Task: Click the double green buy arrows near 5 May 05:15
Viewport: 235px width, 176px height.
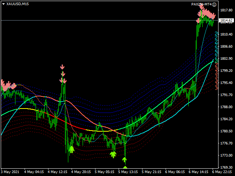Action: pos(113,154)
